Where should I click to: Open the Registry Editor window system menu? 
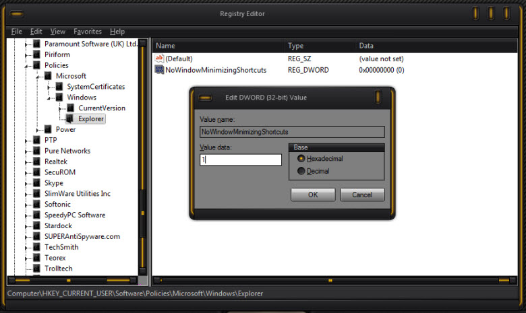[16, 13]
